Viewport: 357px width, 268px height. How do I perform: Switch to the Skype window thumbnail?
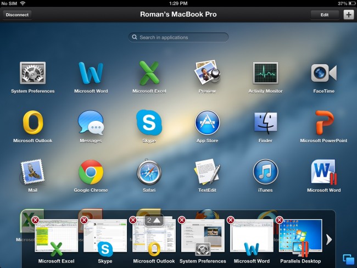pos(105,236)
